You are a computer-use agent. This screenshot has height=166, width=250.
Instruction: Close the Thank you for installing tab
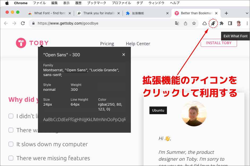pyautogui.click(x=118, y=13)
